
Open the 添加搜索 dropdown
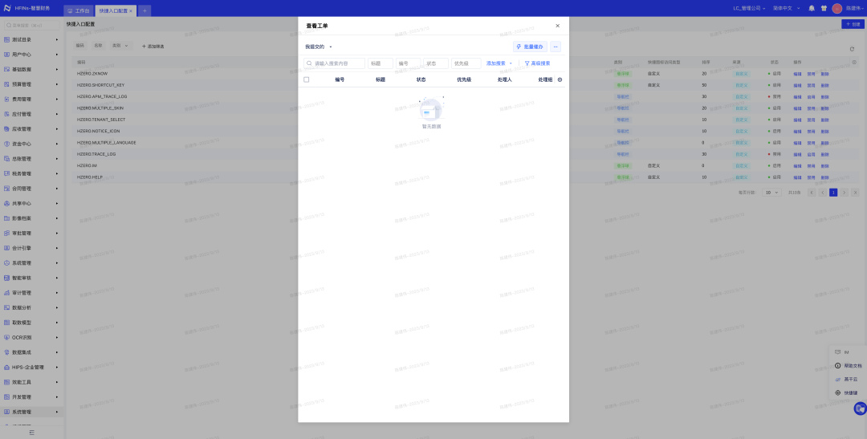499,63
